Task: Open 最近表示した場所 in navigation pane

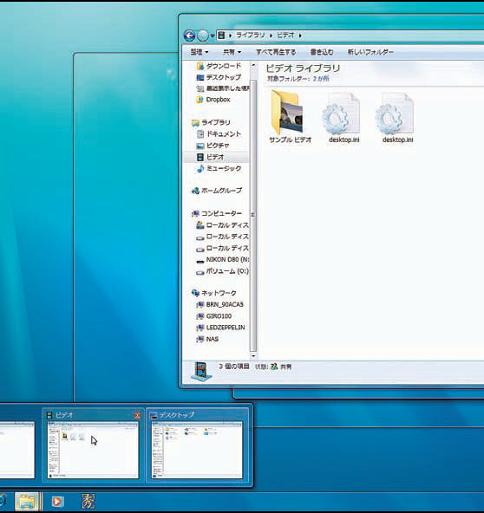Action: point(223,88)
